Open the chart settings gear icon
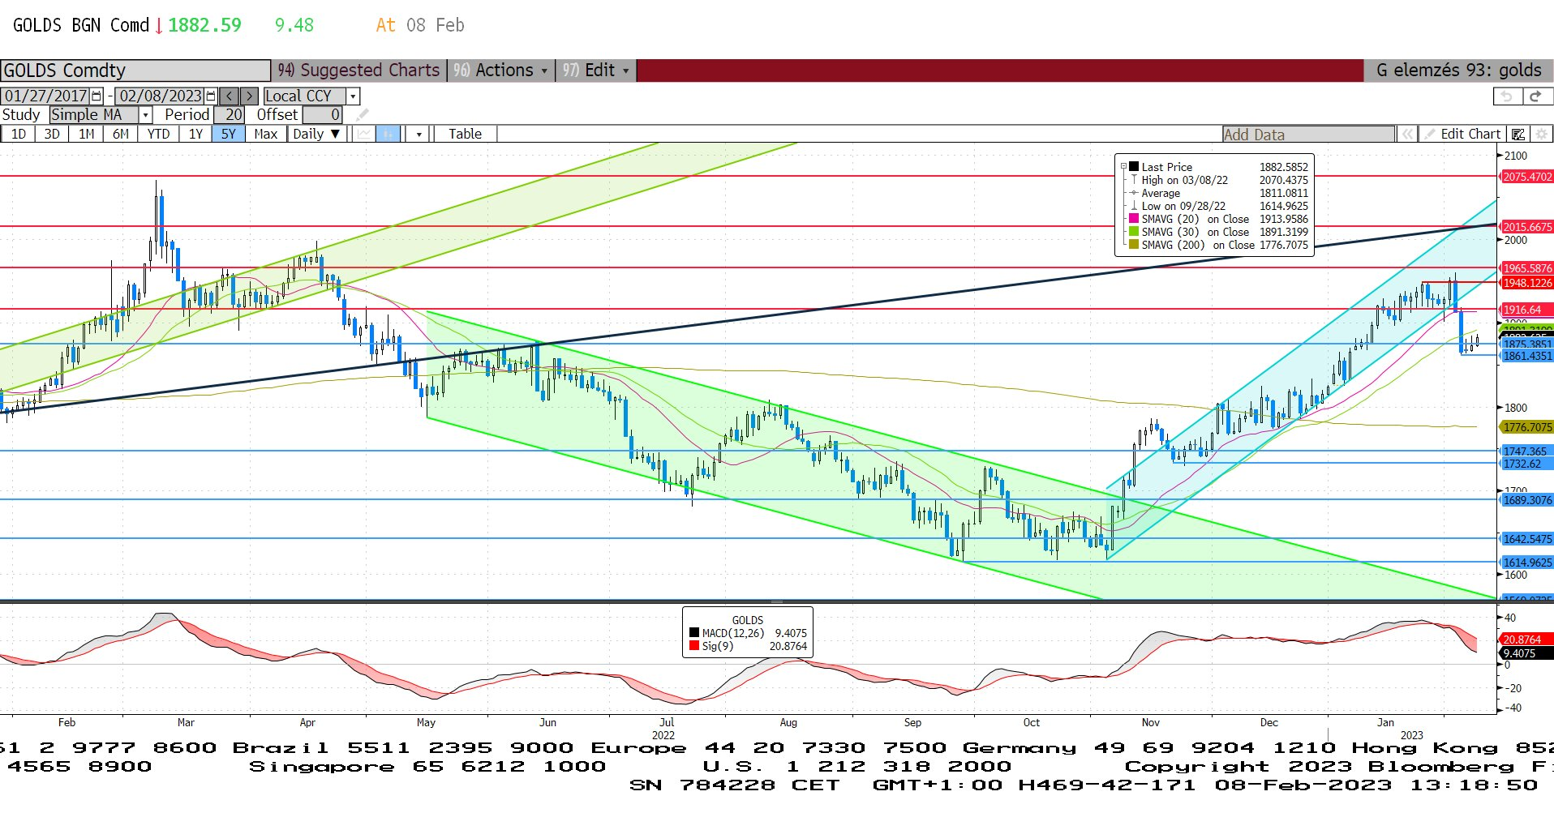This screenshot has height=830, width=1554. (1541, 134)
